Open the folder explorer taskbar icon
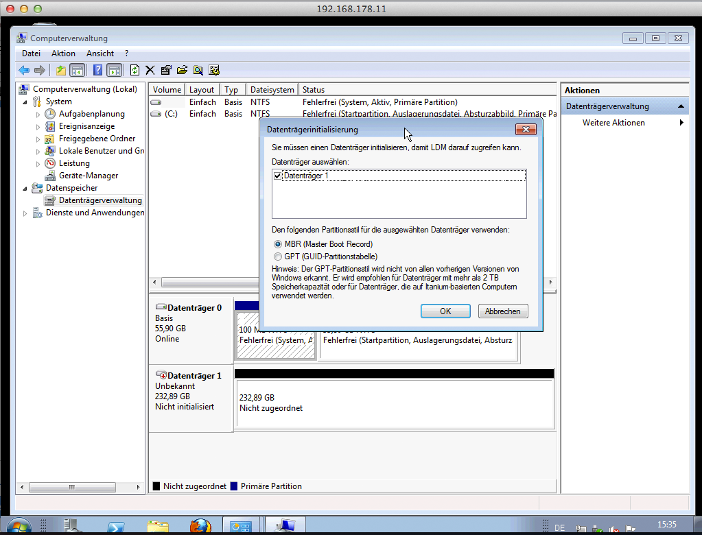 pos(158,527)
